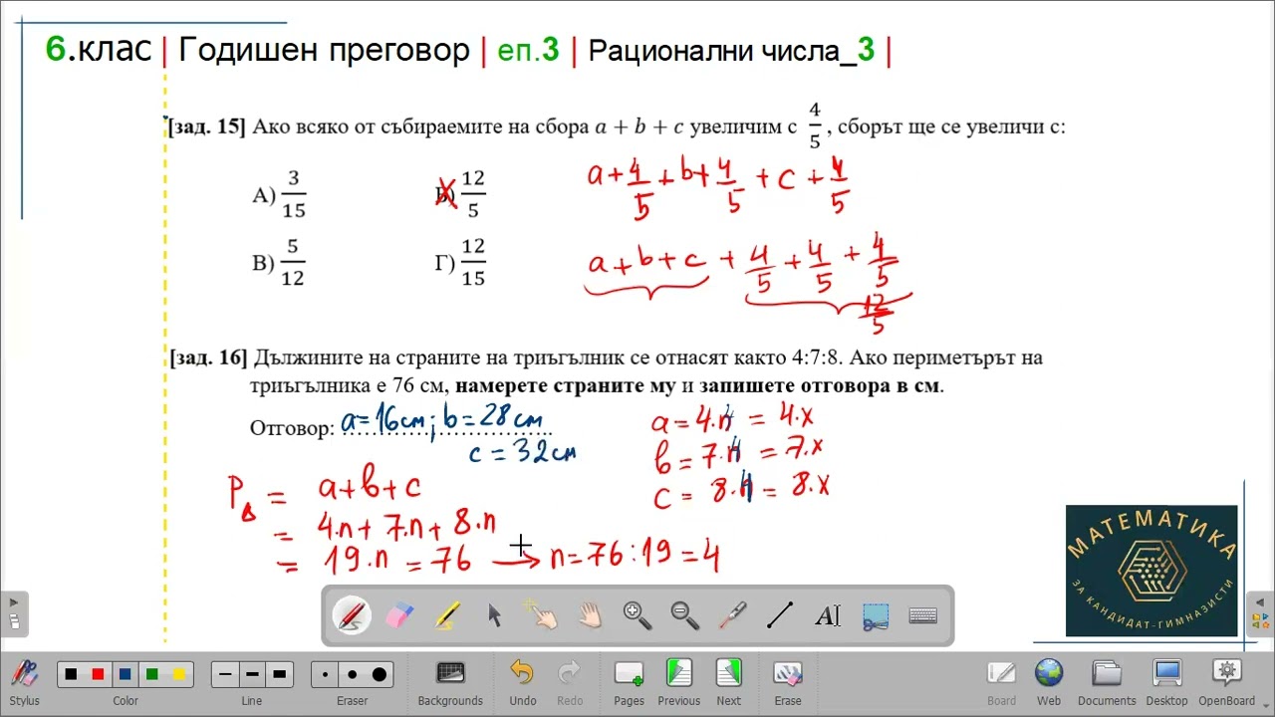Choose the arrow Selector tool
The height and width of the screenshot is (717, 1275).
495,615
